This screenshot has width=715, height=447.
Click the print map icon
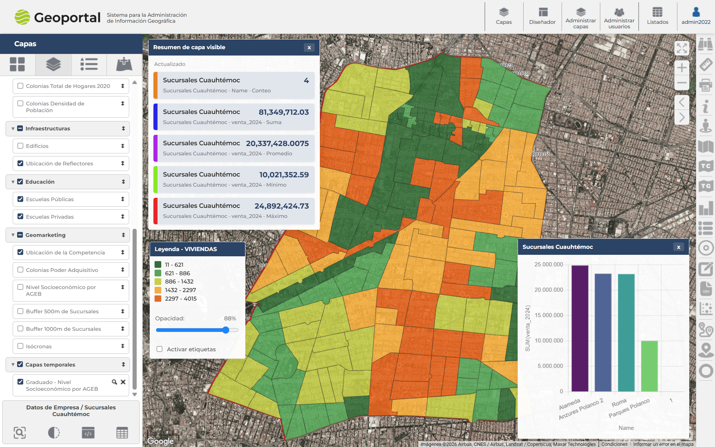705,85
